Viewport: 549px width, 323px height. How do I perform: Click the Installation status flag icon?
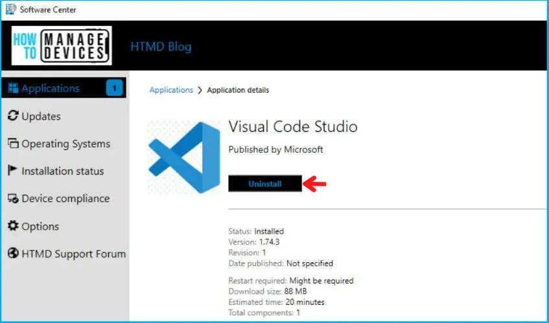pyautogui.click(x=12, y=171)
